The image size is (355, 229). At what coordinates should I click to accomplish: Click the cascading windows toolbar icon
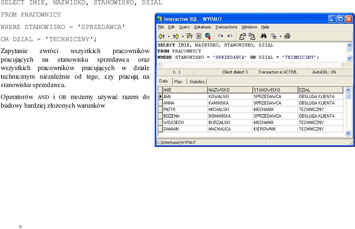point(274,36)
